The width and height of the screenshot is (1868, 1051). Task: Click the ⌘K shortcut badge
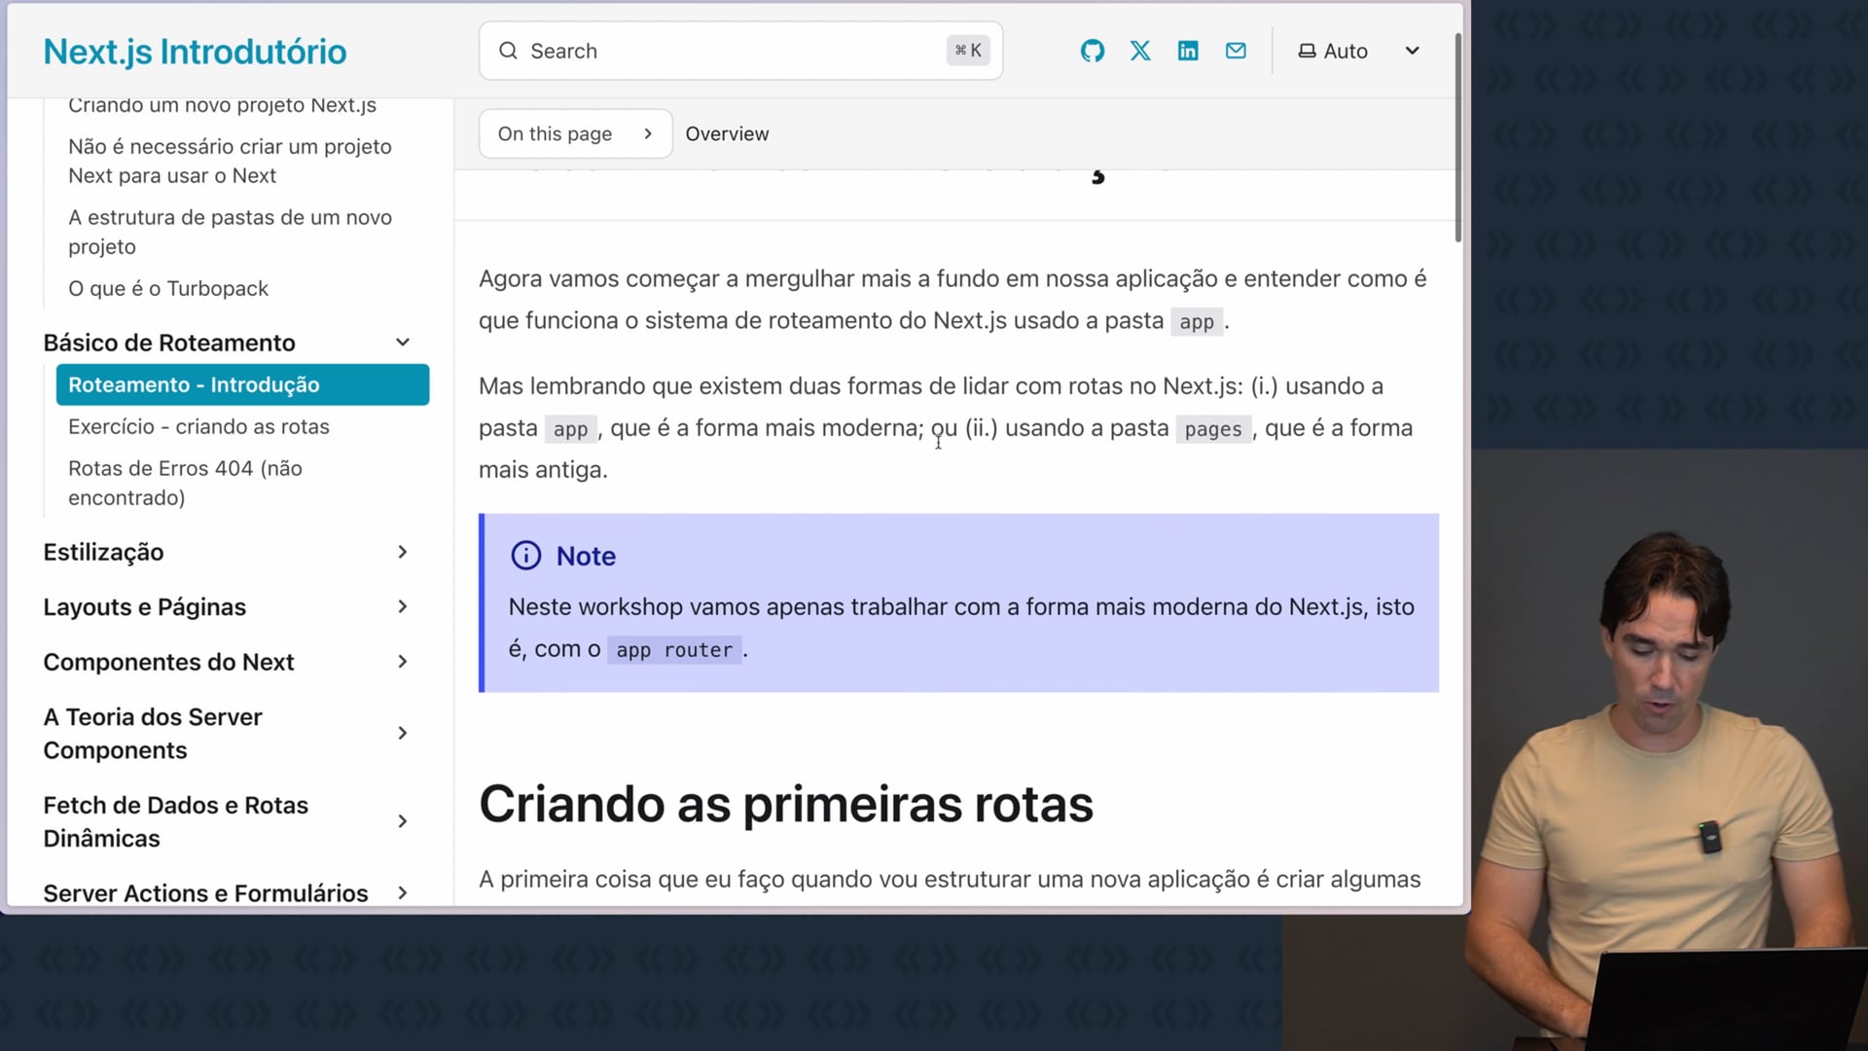[968, 51]
